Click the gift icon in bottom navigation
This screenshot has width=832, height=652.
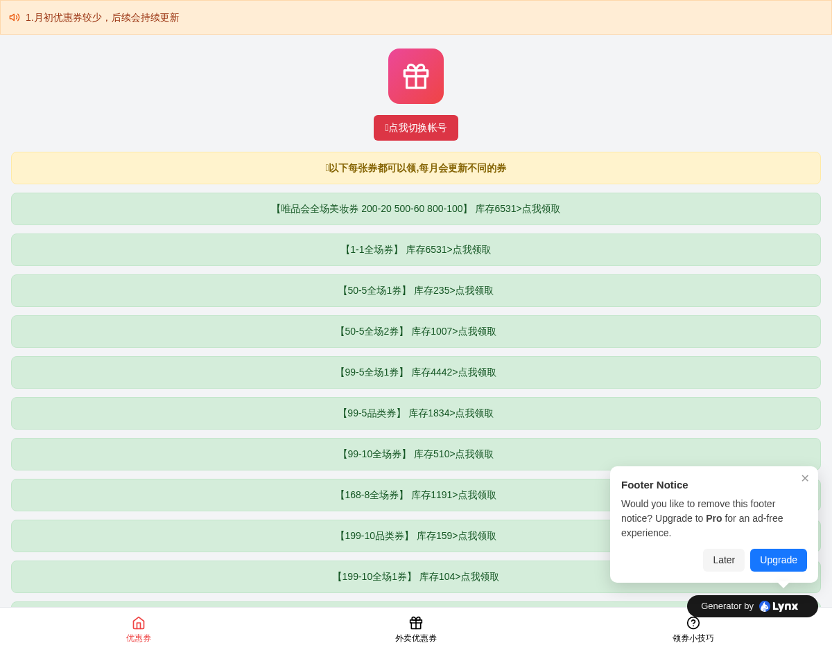click(416, 623)
